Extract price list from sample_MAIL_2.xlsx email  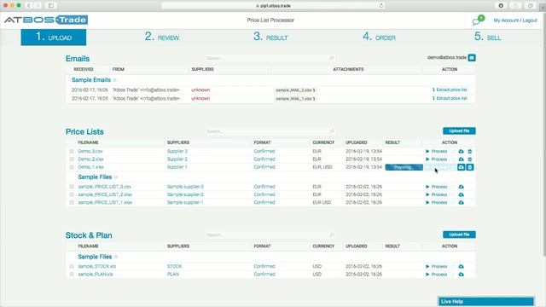point(450,90)
